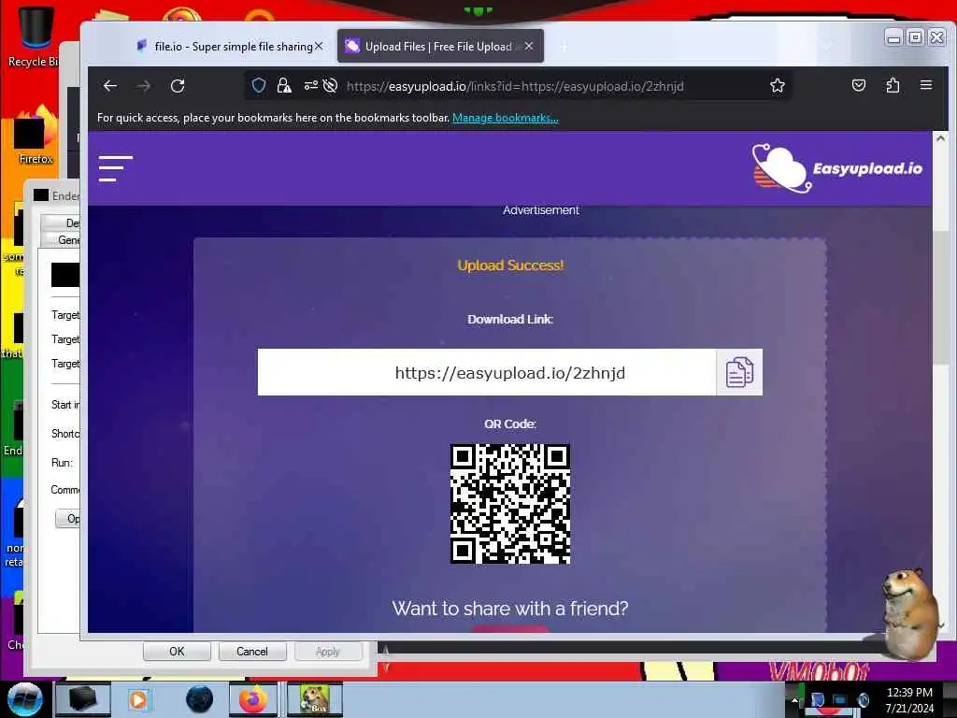Screen dimensions: 957x718
Task: Open the Recycle Bin desktop icon
Action: 34,36
